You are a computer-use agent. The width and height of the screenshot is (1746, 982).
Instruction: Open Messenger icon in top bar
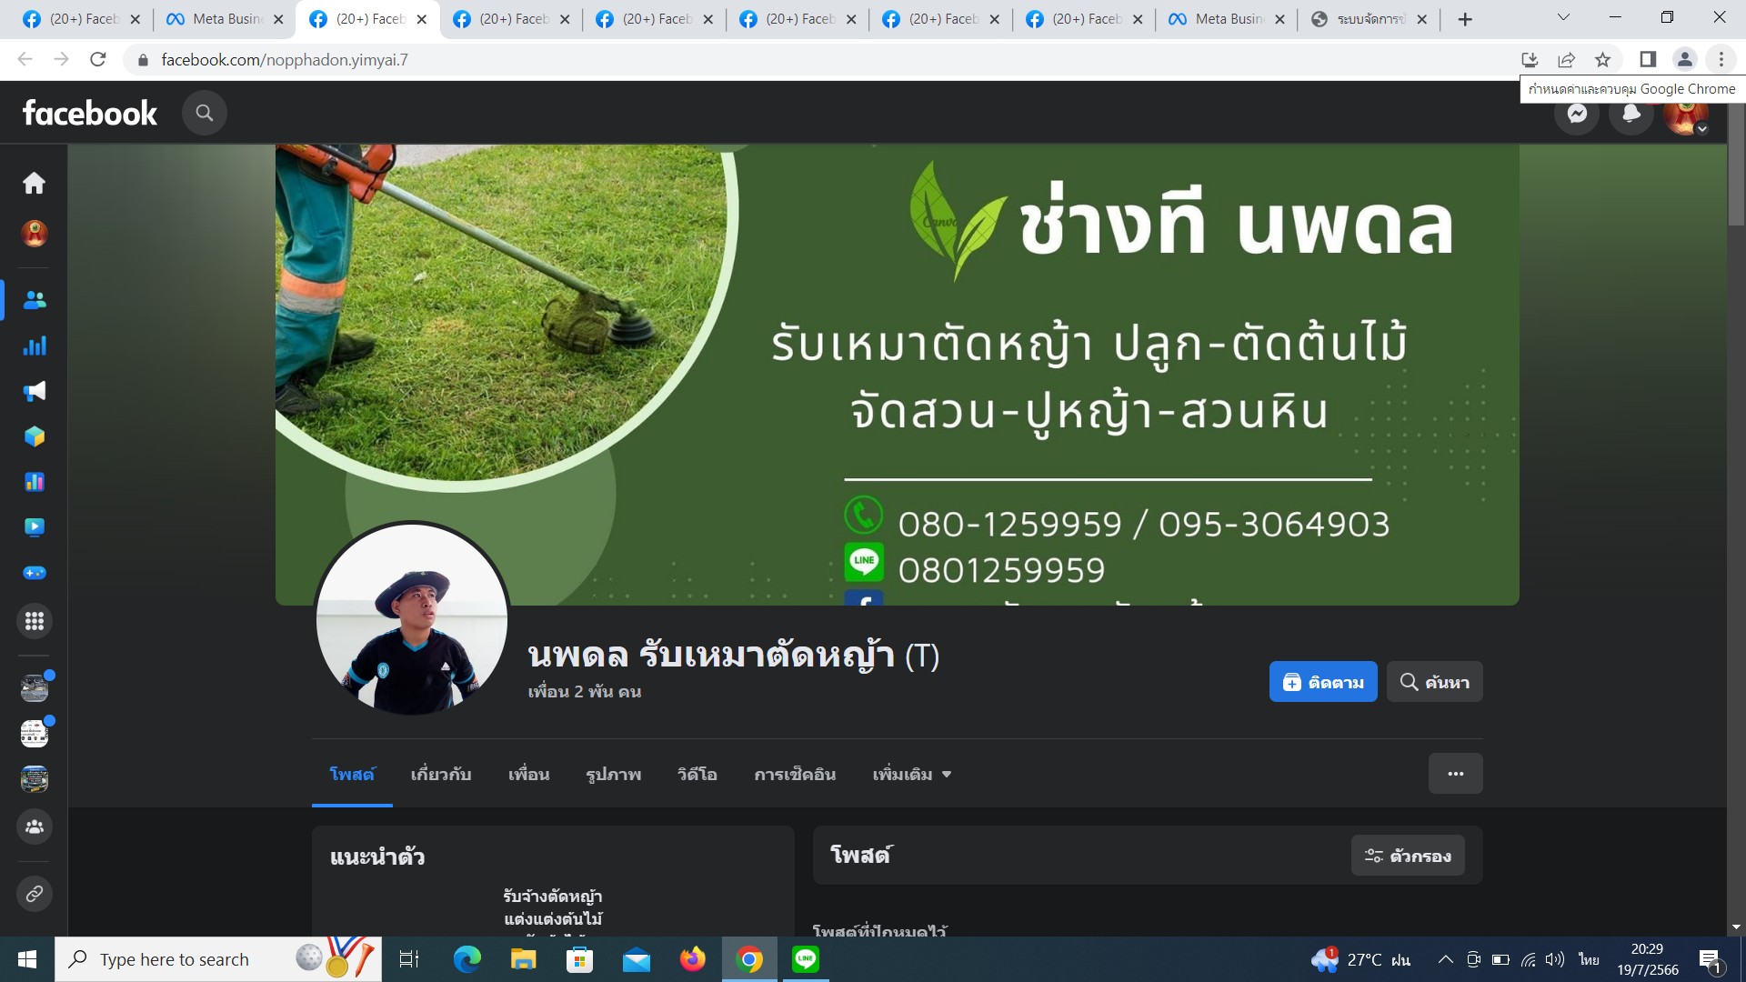1577,114
